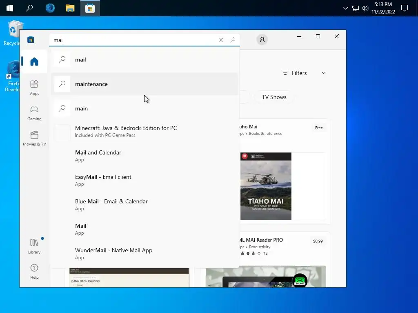This screenshot has width=418, height=313.
Task: Open network status in system tray
Action: (356, 8)
